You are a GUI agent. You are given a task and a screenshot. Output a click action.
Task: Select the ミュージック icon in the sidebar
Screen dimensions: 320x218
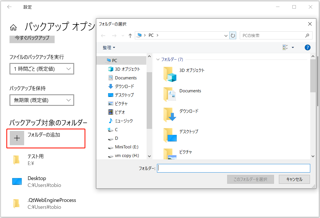(111, 121)
